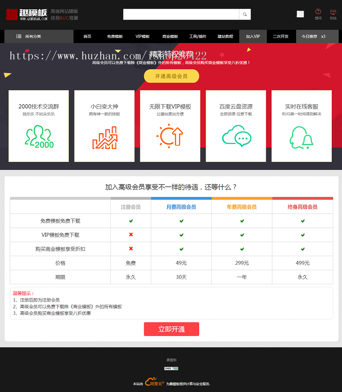Click the search magnifier icon

click(245, 14)
